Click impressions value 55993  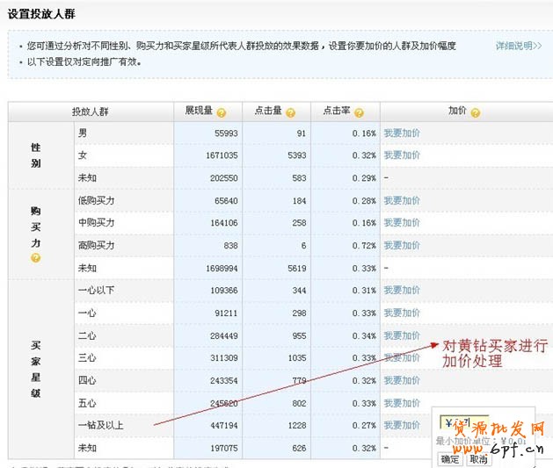226,133
